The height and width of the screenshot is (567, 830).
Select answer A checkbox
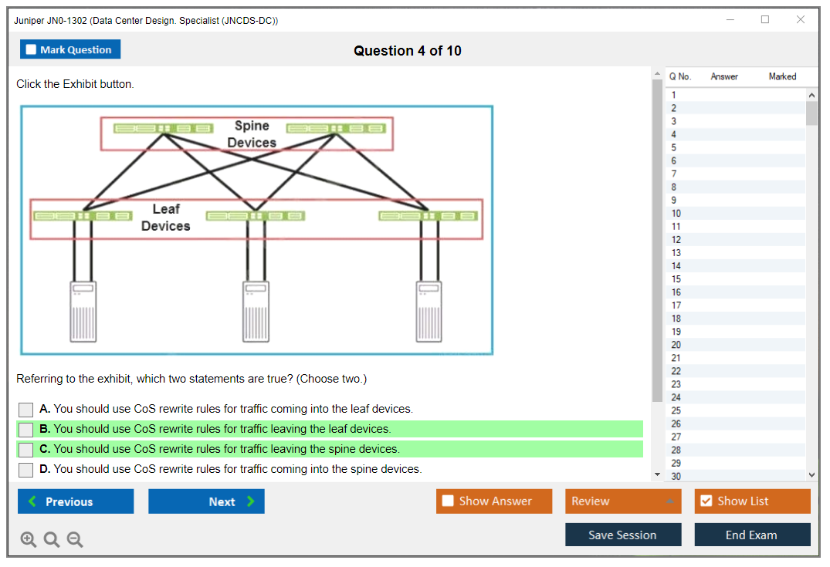click(x=26, y=410)
